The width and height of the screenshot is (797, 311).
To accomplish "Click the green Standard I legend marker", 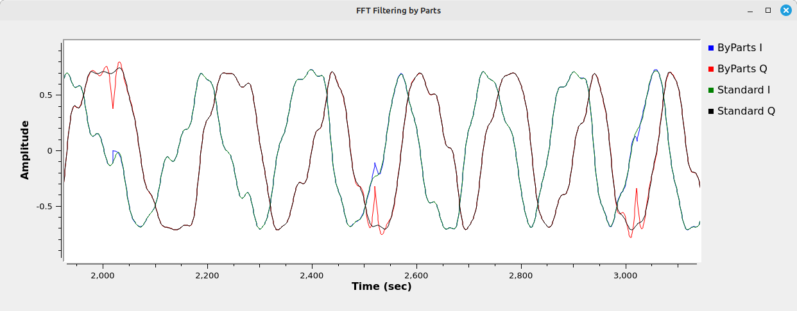I will [711, 90].
